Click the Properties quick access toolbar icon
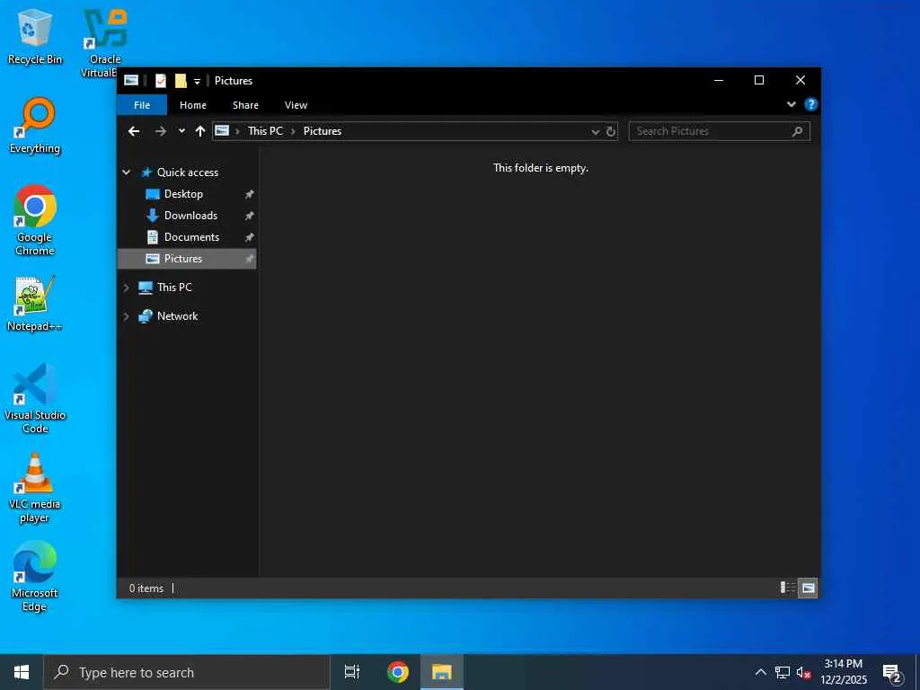 point(160,80)
